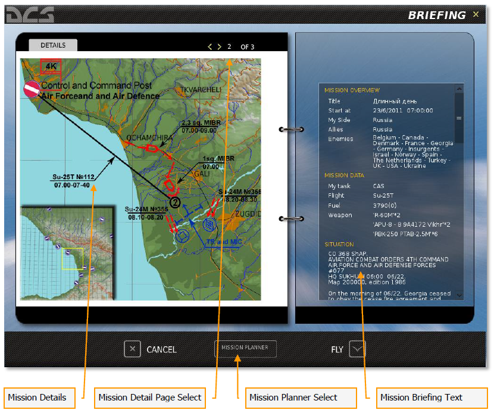Click the weapon entry "'R-60M'*2"
494x413 pixels.
[386, 215]
